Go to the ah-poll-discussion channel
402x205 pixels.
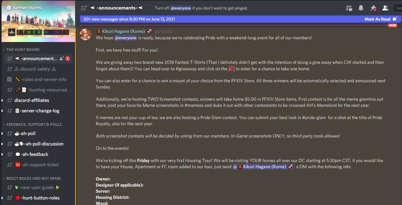38,144
